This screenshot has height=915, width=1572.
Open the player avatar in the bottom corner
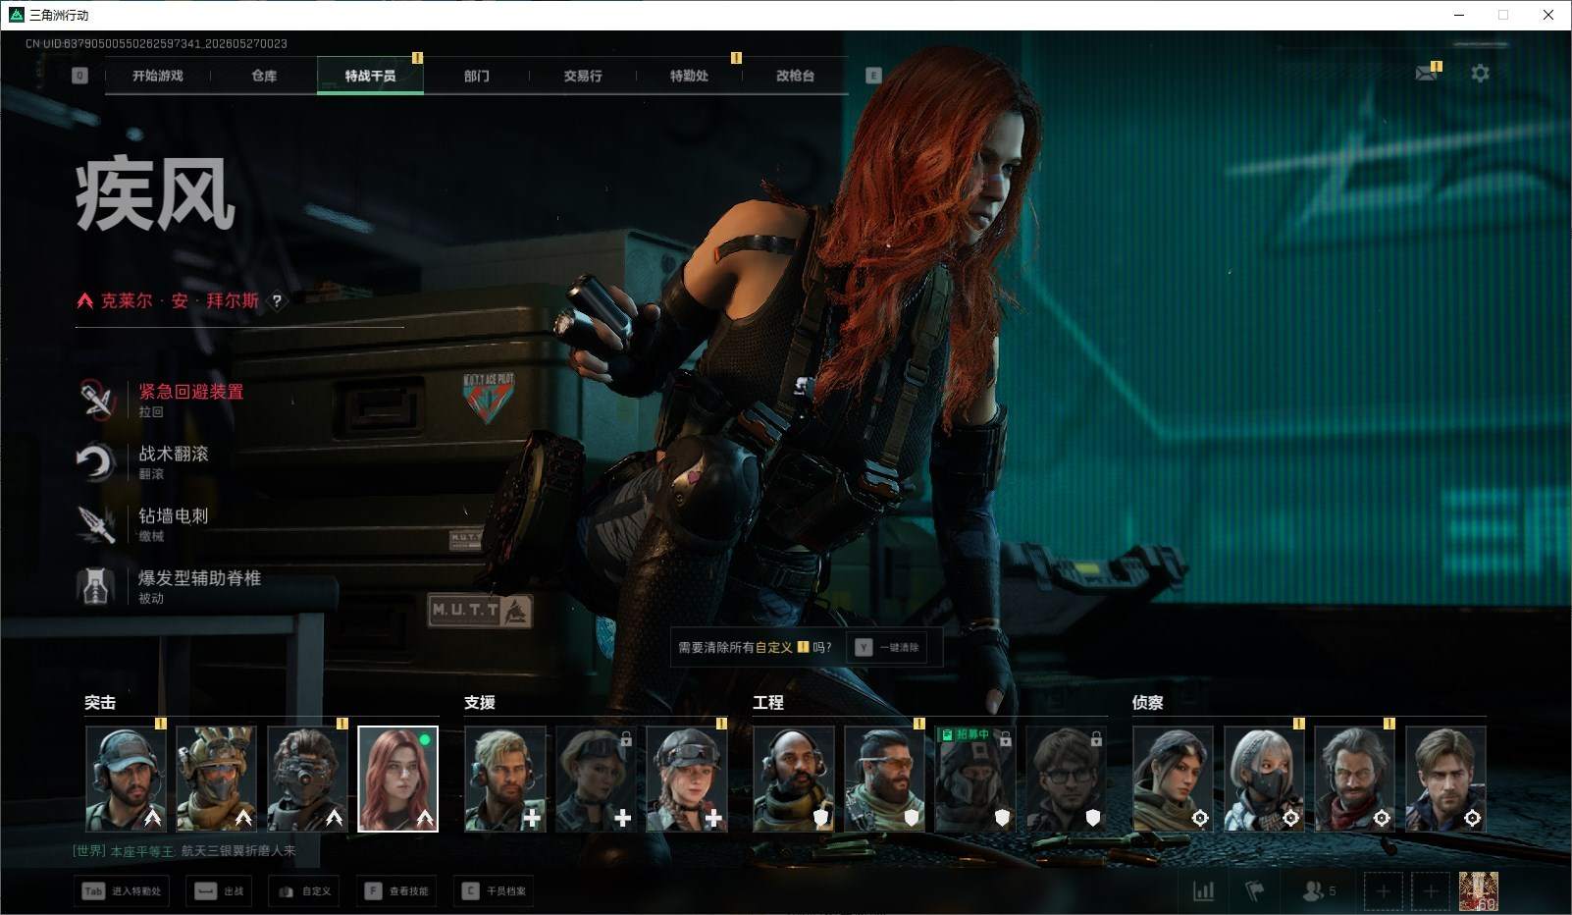coord(1479,890)
